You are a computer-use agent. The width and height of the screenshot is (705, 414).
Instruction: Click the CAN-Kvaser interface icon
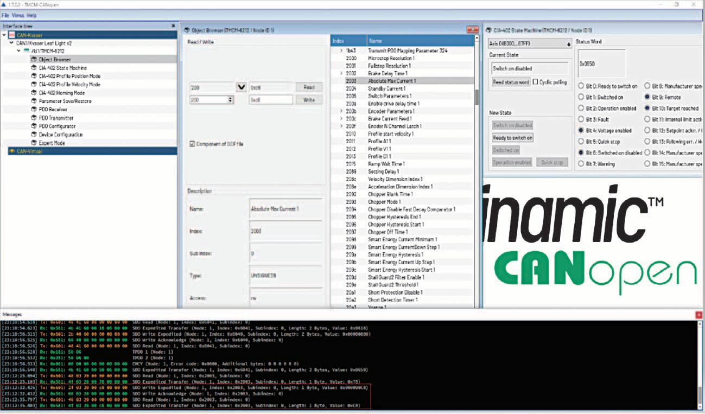tap(11, 35)
